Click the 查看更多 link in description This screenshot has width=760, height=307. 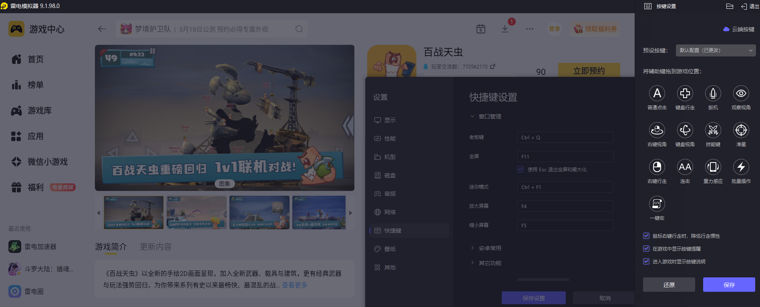295,285
